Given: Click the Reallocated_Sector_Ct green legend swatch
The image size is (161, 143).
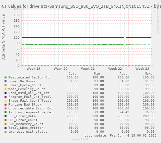Looking at the screenshot, I should pyautogui.click(x=6, y=77).
